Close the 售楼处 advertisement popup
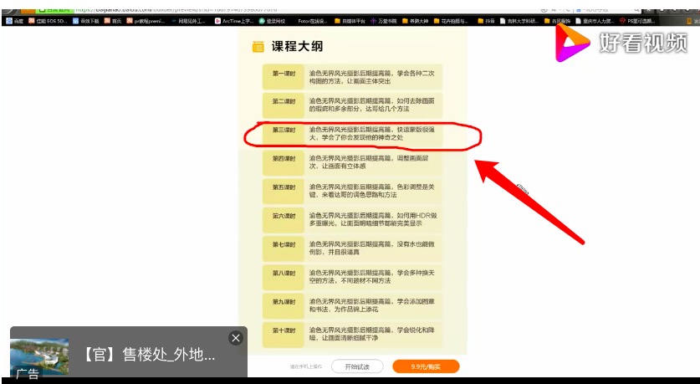This screenshot has height=384, width=700. coord(236,338)
